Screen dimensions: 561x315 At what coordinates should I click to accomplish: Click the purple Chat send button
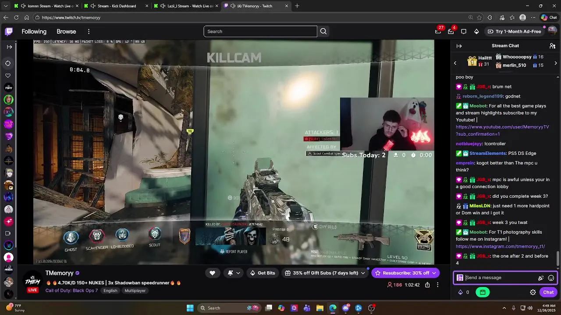click(x=548, y=292)
